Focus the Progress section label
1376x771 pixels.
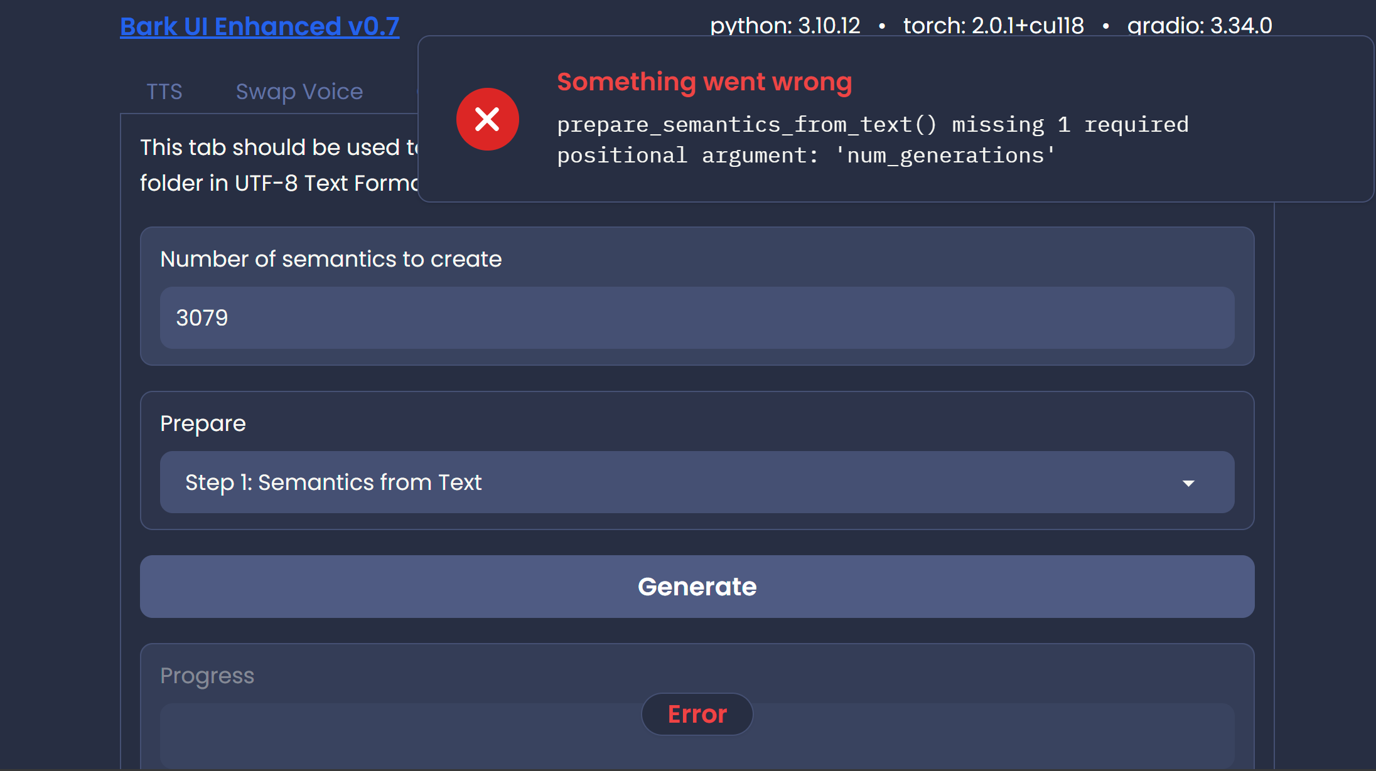point(207,676)
